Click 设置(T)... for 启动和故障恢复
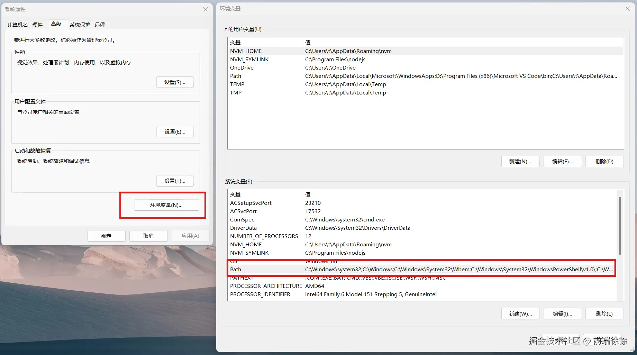 [x=175, y=181]
